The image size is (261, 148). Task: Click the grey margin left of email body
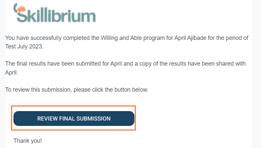tap(3, 74)
